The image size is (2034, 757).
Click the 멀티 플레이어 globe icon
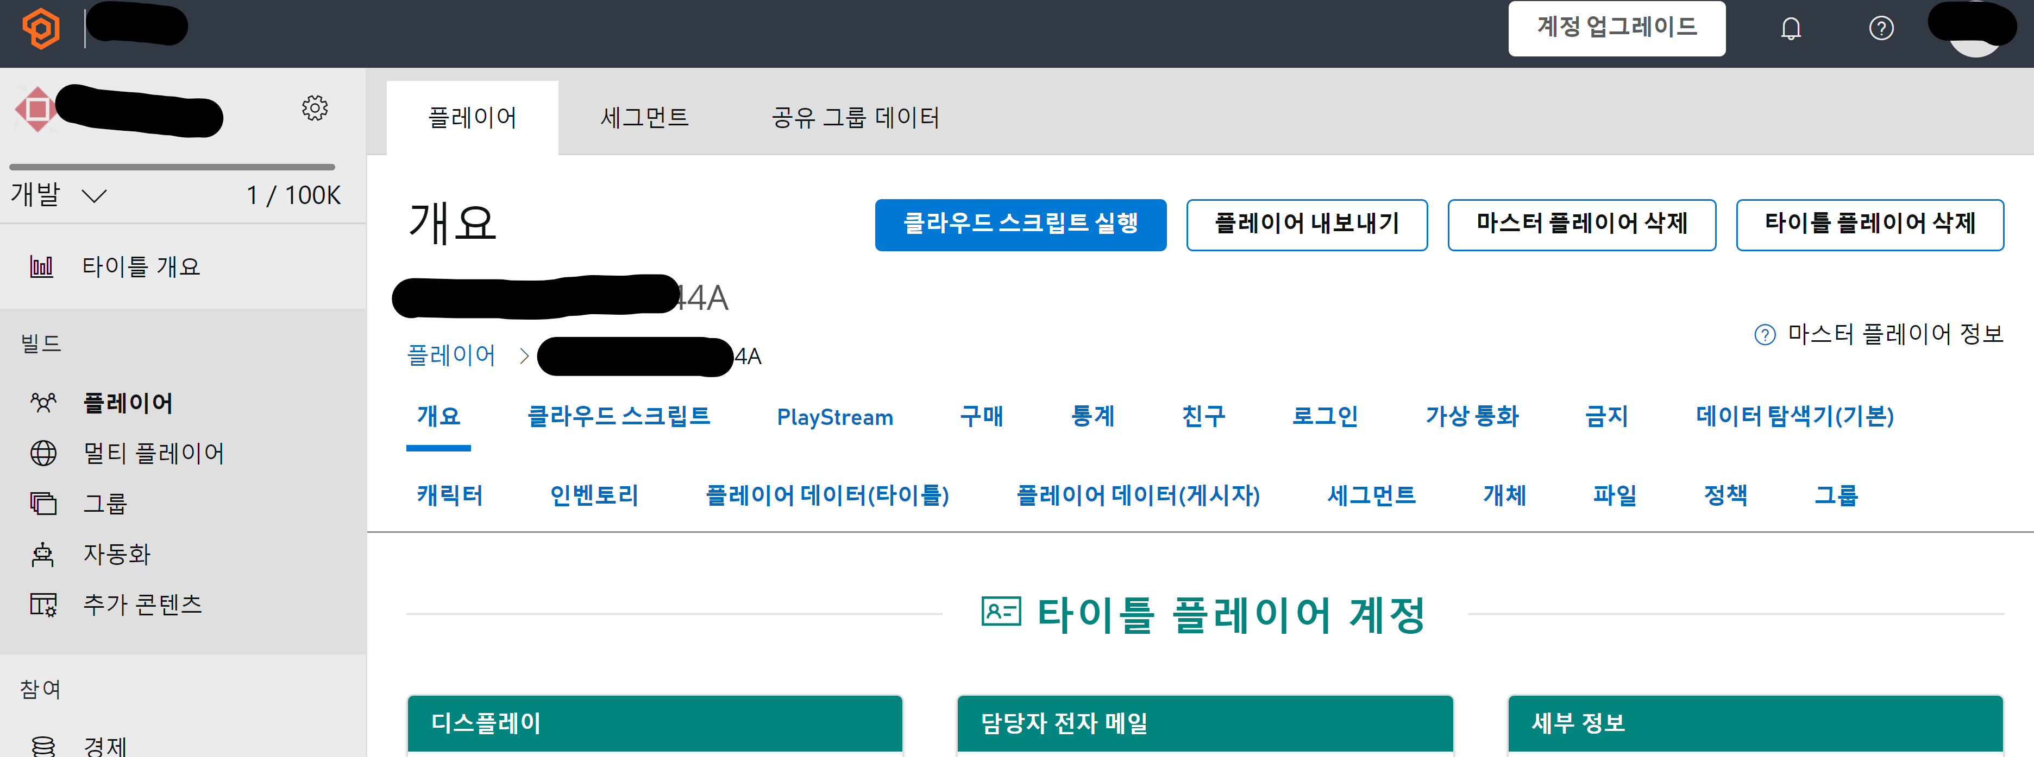click(x=43, y=454)
